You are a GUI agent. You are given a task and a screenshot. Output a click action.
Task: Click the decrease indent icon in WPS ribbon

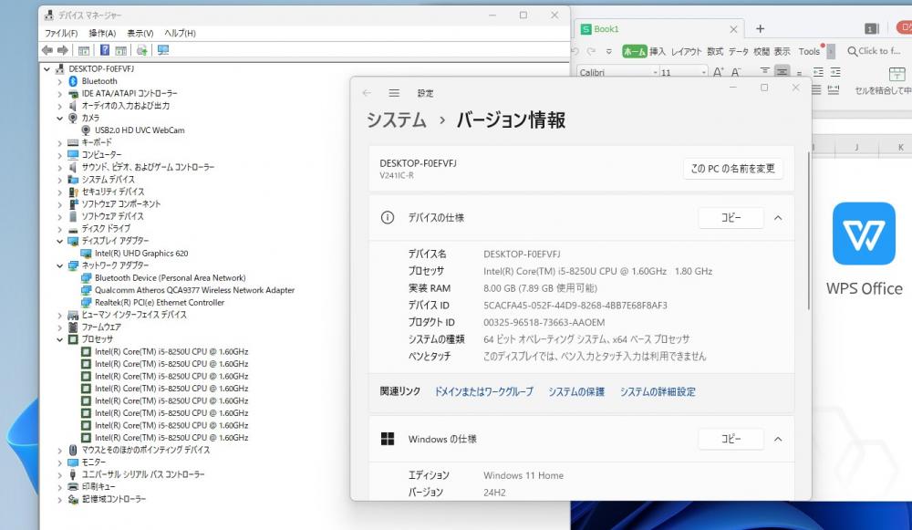coord(818,72)
